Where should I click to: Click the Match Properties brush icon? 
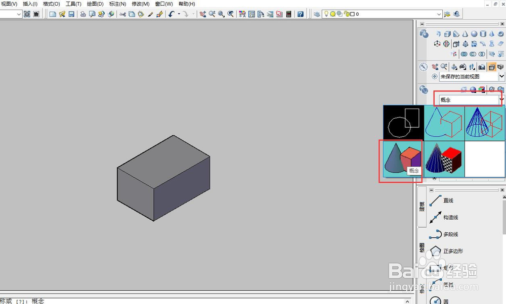150,14
